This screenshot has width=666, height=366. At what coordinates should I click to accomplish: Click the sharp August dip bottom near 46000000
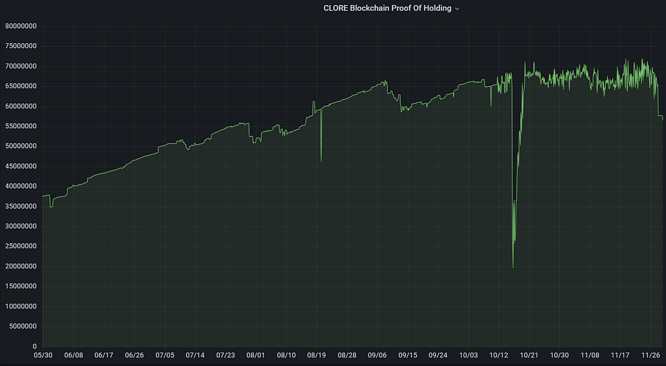321,161
